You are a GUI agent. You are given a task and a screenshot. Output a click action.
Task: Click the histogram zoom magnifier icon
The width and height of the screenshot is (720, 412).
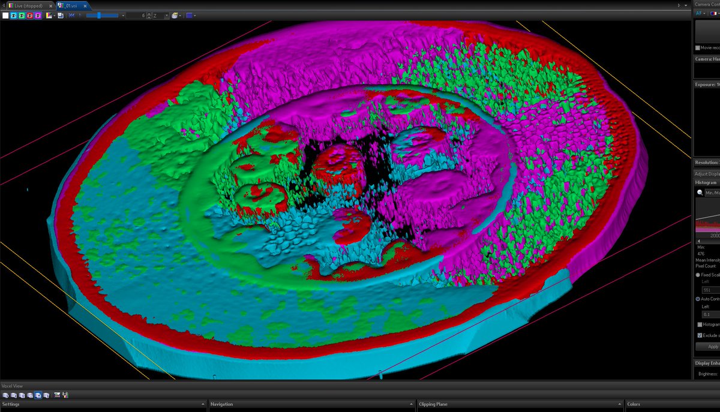coord(700,193)
